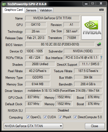Image resolution: width=108 pixels, height=132 pixels.
Task: Click the GPU-Z title bar app icon
Action: 4,4
